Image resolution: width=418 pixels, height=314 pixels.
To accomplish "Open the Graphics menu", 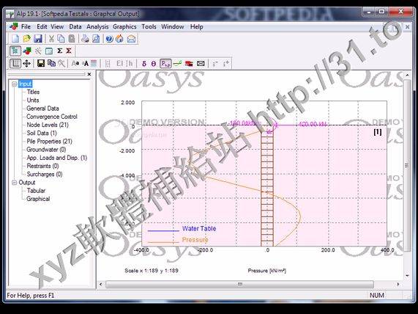I will [x=124, y=26].
